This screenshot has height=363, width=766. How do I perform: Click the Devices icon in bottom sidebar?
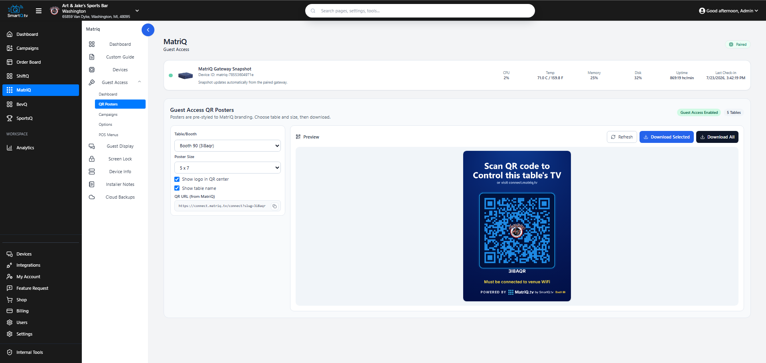coord(10,254)
